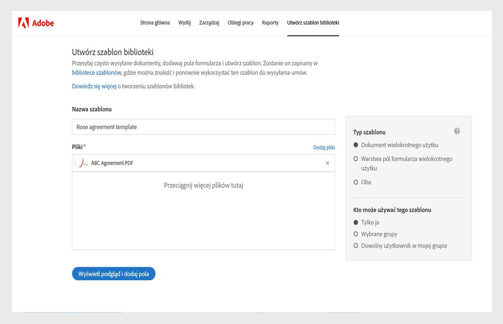Go to the Wyślij tab

(x=184, y=23)
